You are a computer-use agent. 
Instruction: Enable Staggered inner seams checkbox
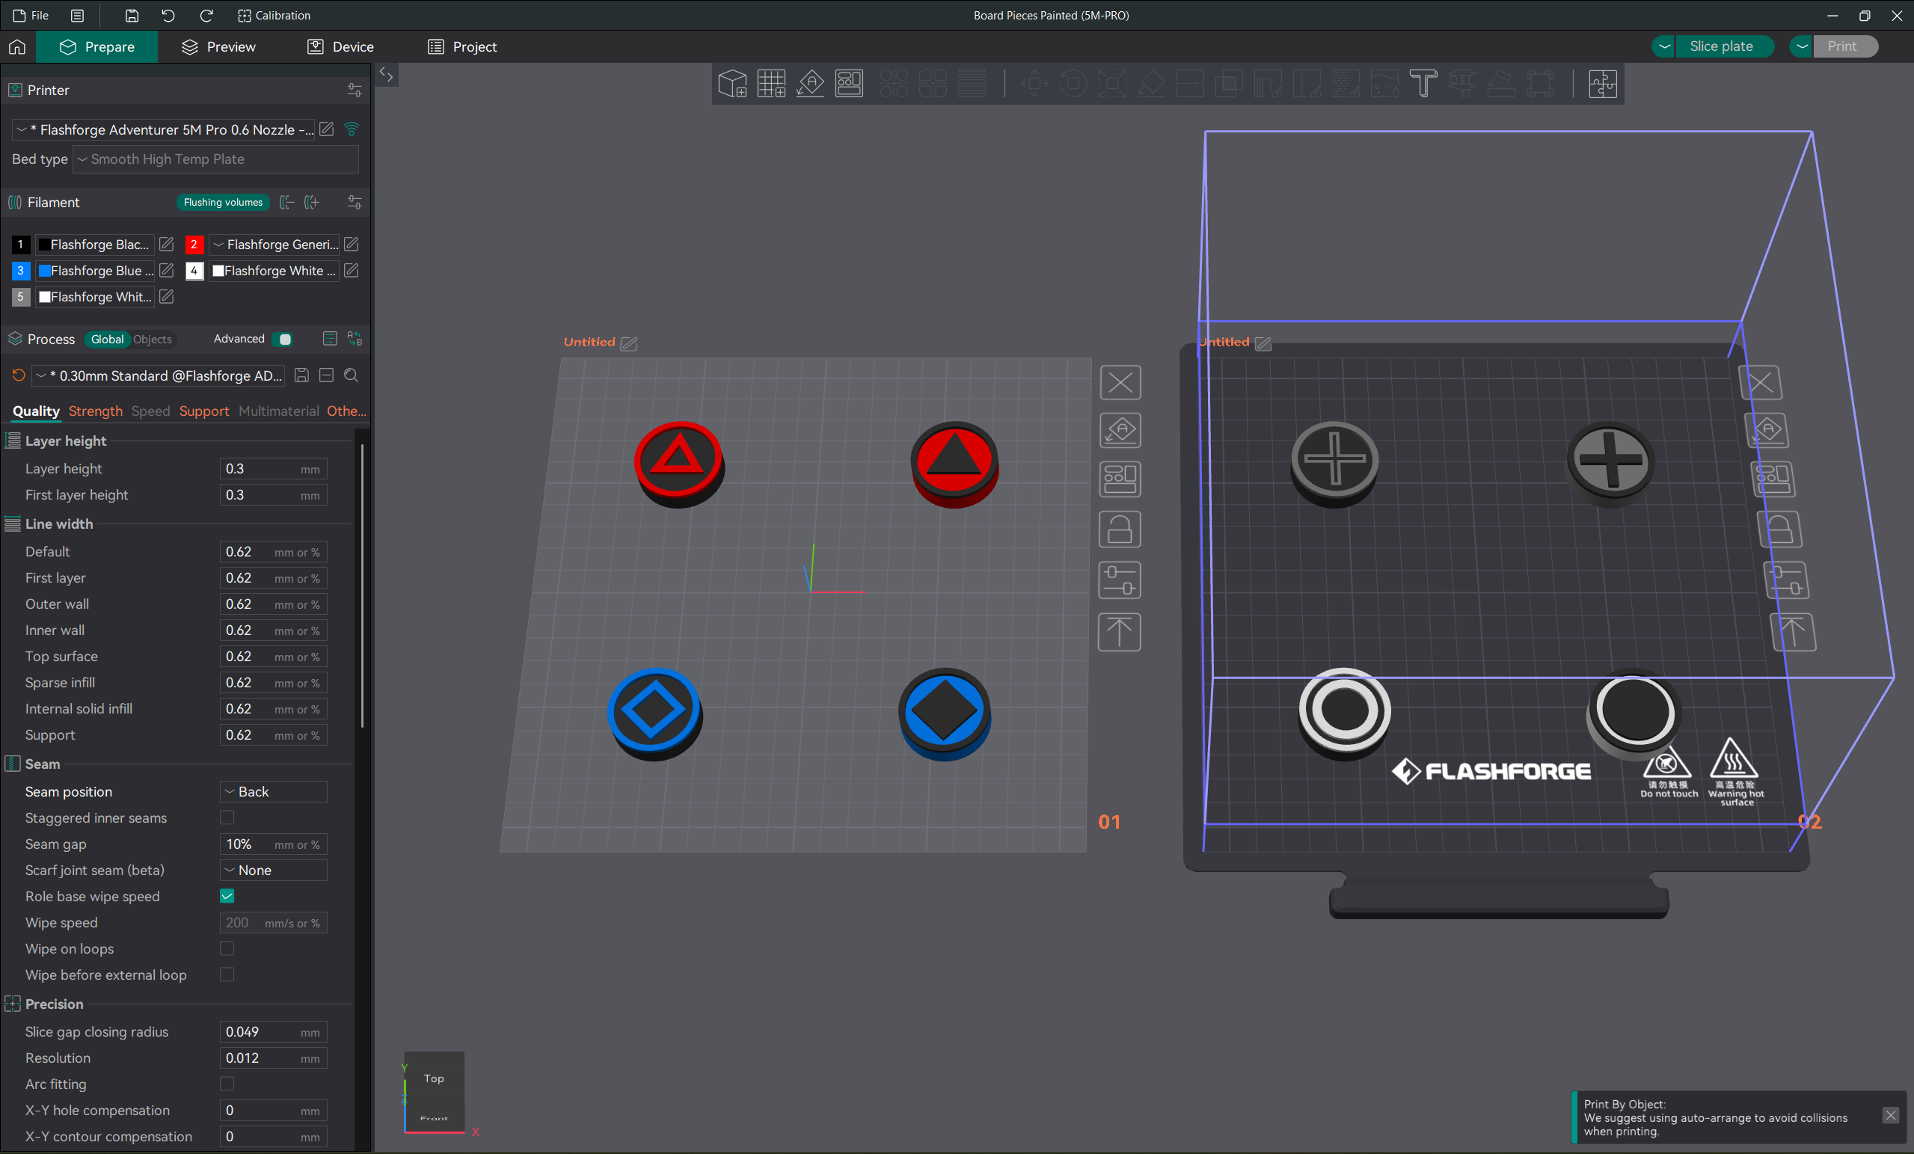click(x=227, y=817)
